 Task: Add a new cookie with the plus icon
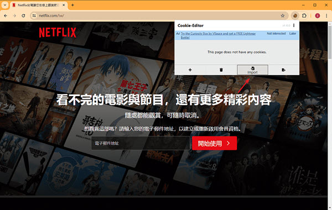[190, 70]
